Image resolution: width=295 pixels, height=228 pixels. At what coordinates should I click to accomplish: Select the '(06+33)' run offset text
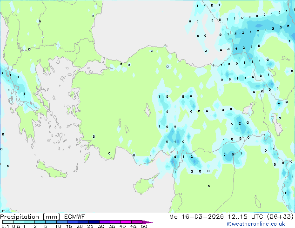[280, 217]
